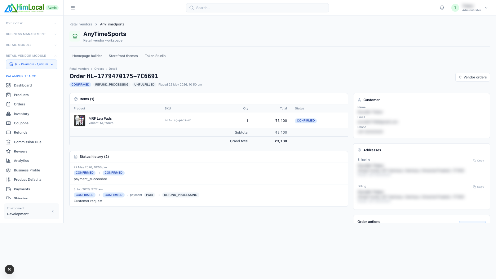Click the HimLocal logo
The image size is (496, 279).
24,8
